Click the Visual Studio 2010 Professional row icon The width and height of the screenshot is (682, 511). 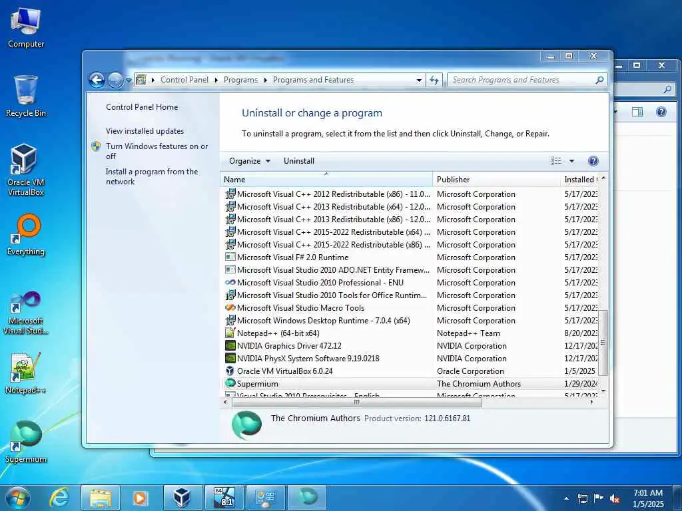click(x=230, y=282)
